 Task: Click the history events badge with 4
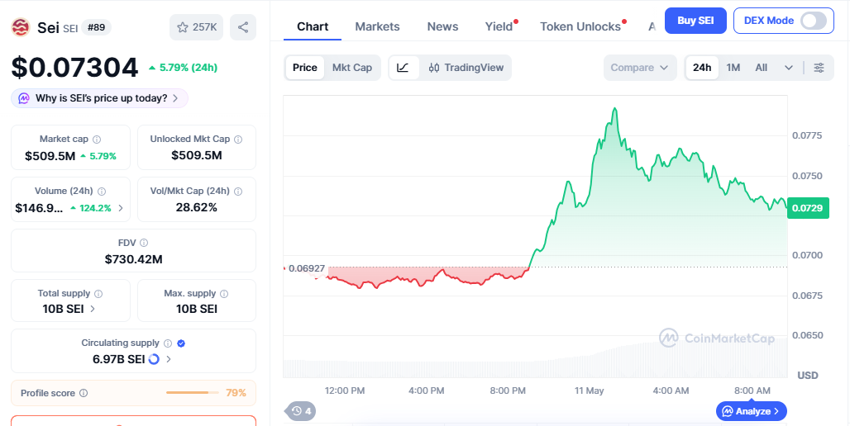(x=301, y=411)
